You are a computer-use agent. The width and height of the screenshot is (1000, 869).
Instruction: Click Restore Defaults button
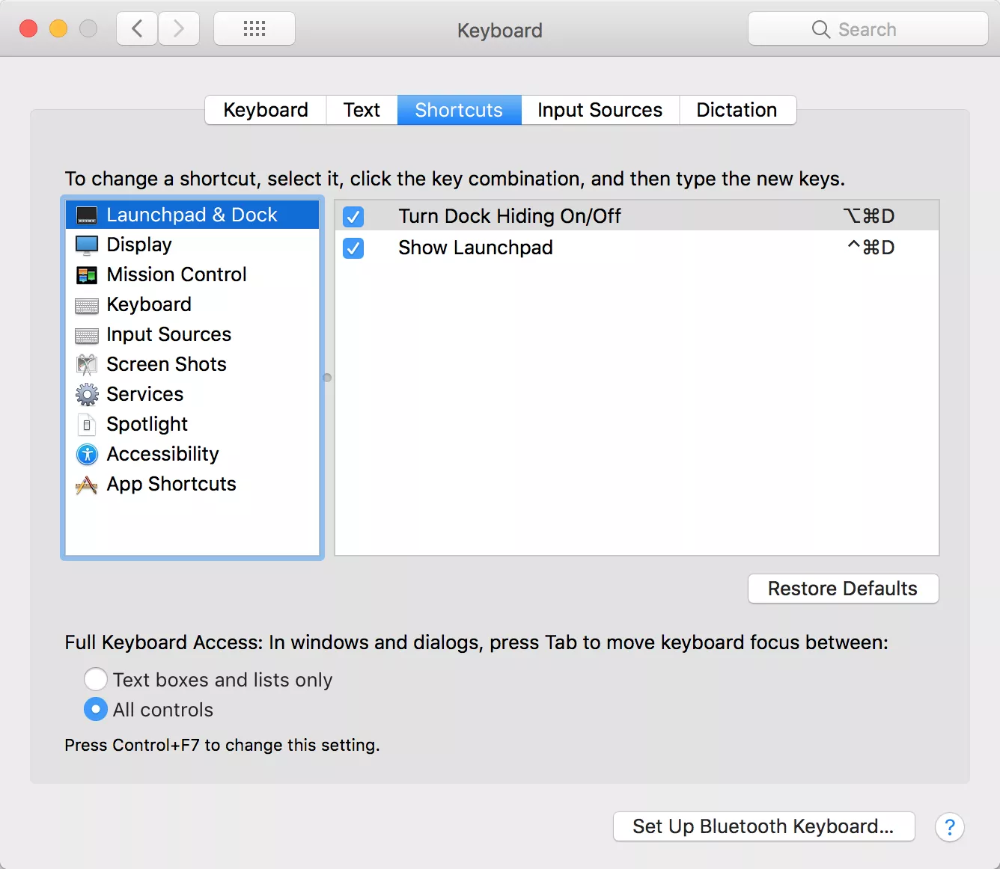(x=843, y=589)
